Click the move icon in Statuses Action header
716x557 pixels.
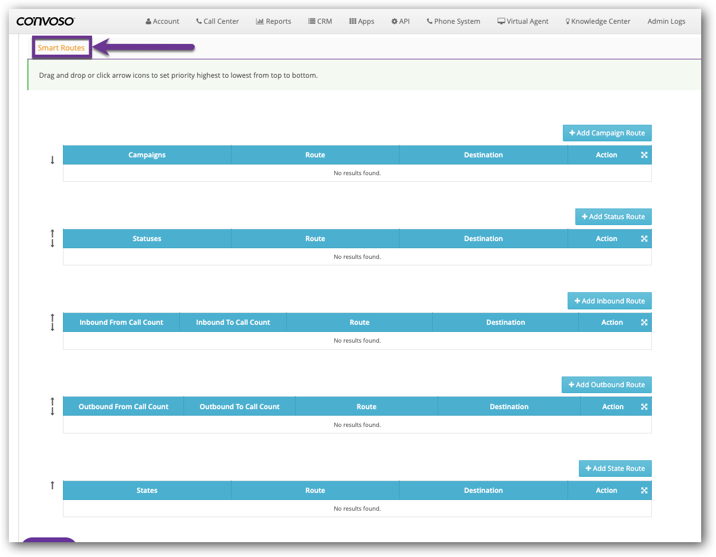pos(644,238)
